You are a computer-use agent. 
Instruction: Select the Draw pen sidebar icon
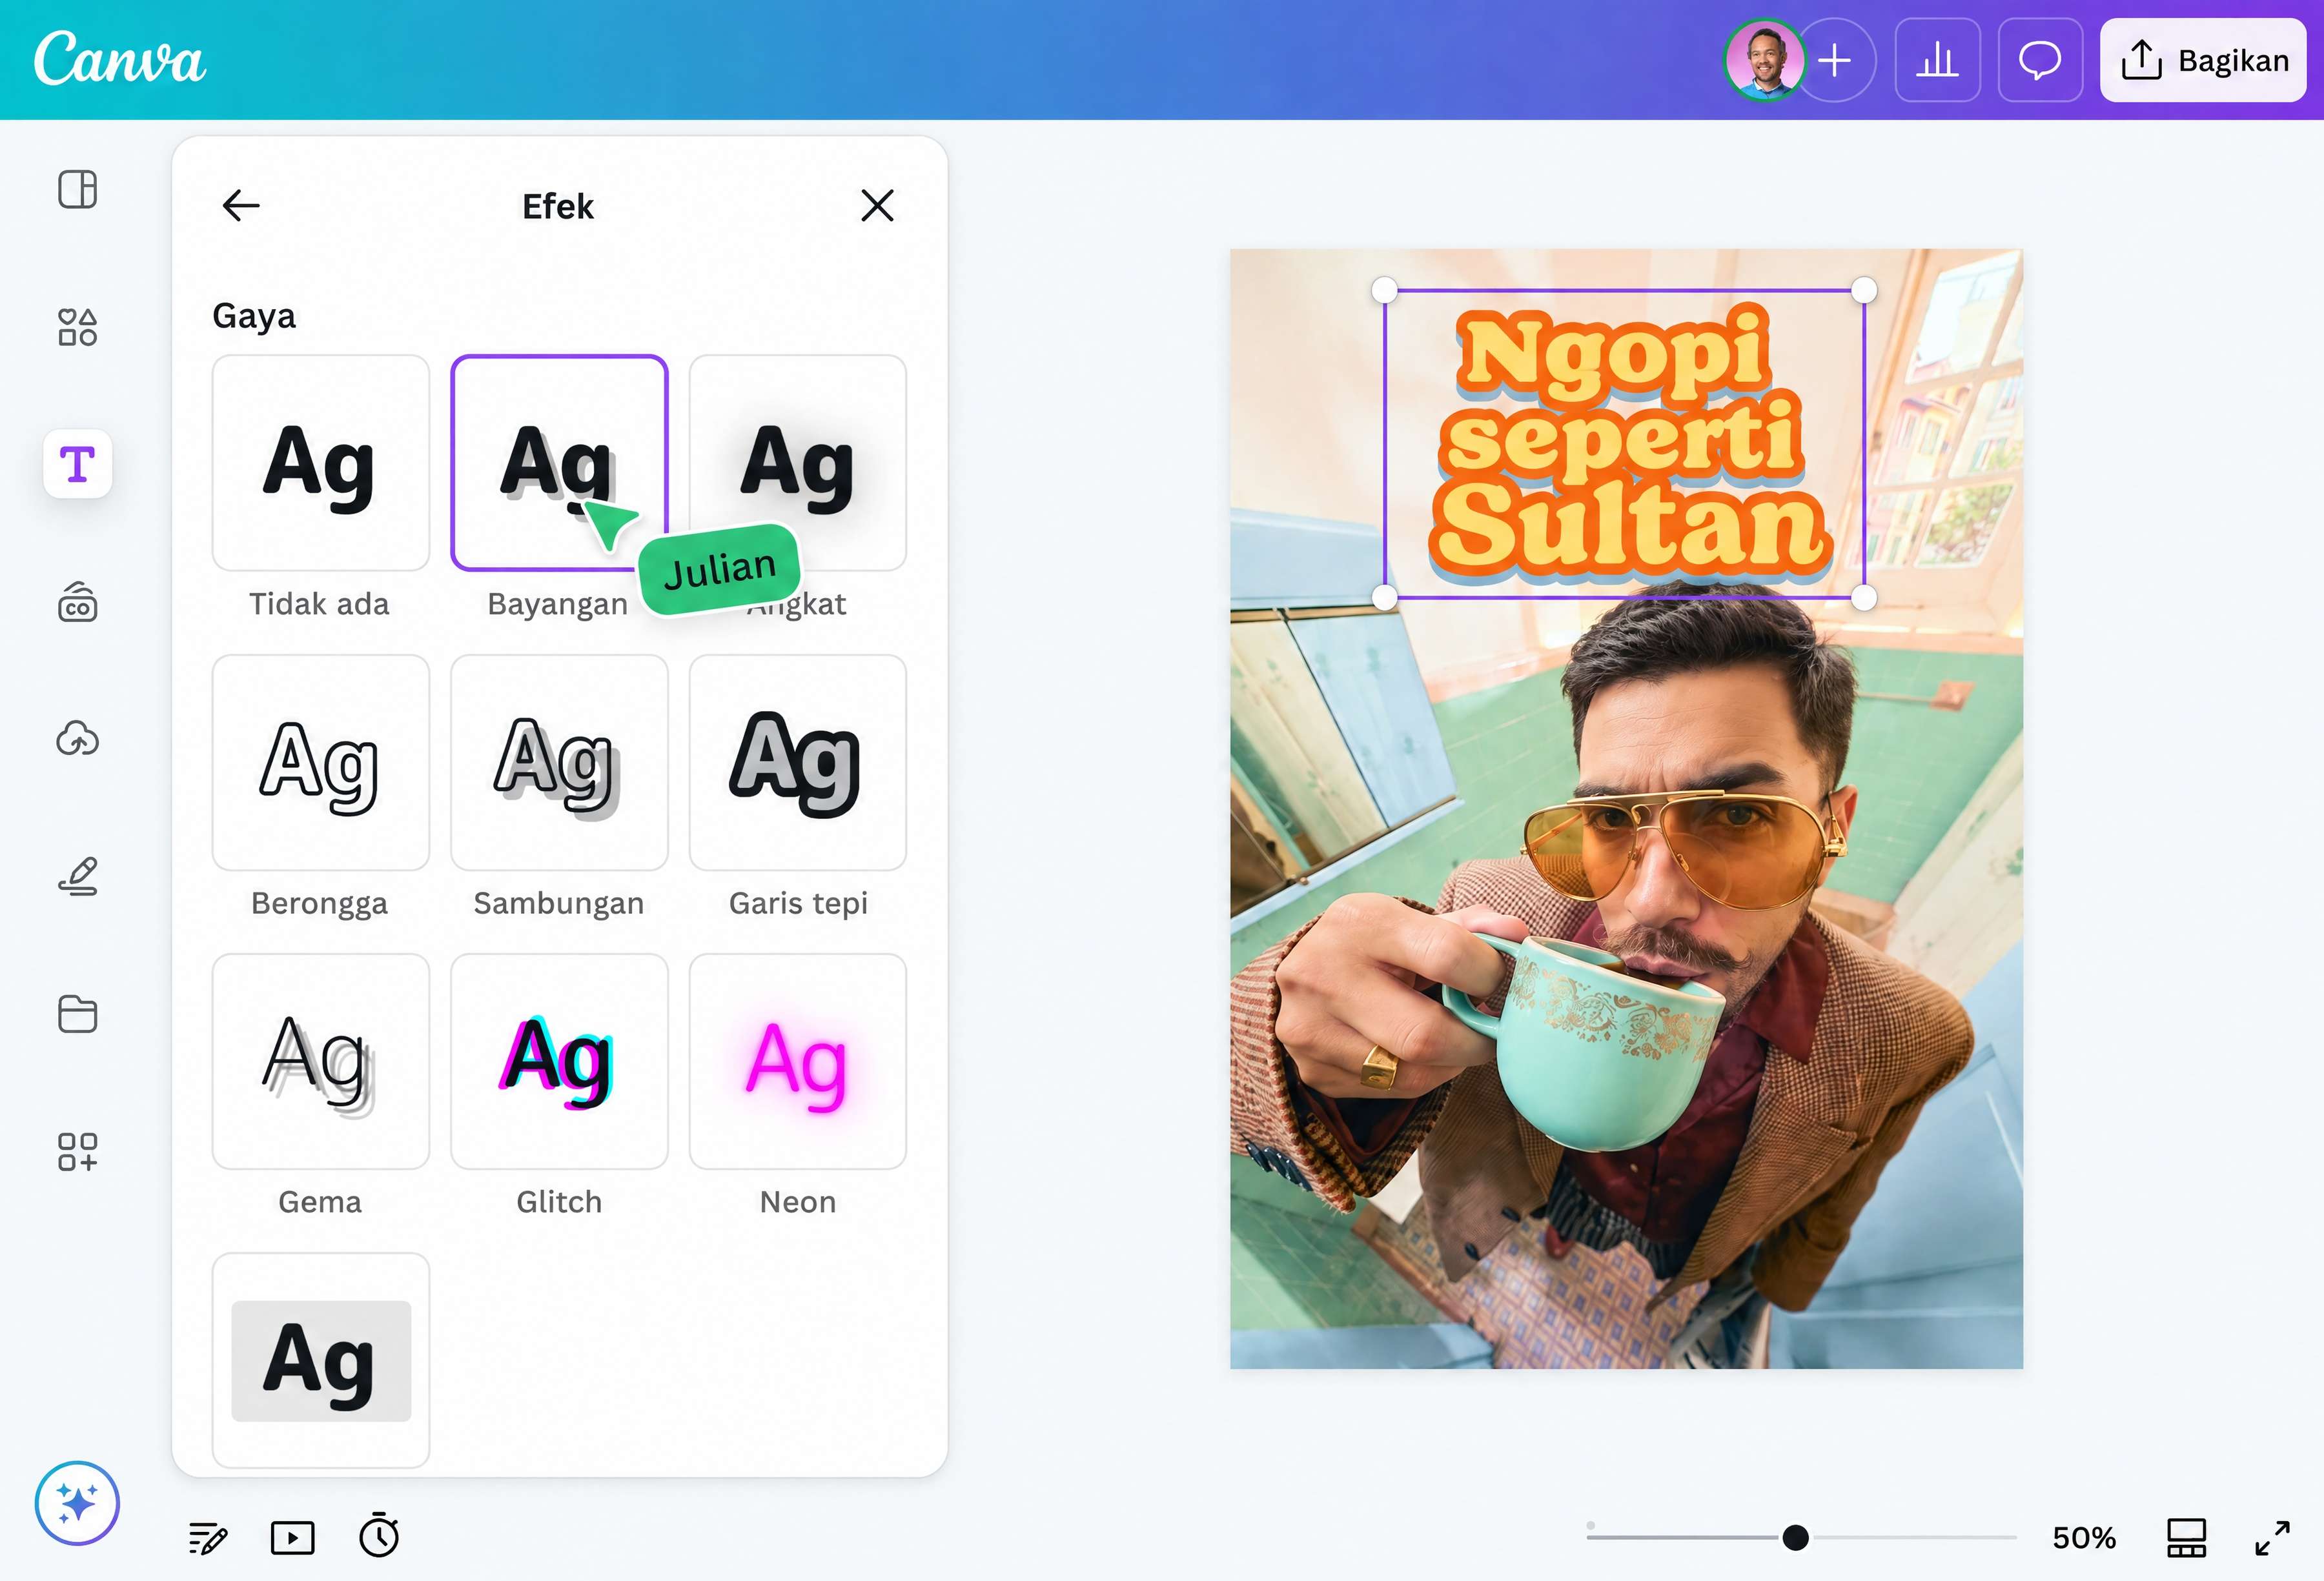click(x=77, y=876)
